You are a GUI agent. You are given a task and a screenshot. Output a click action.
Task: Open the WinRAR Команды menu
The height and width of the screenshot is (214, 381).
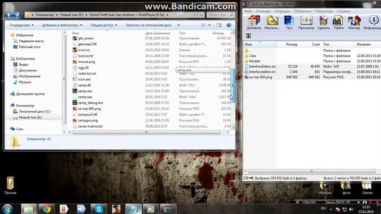tap(263, 11)
